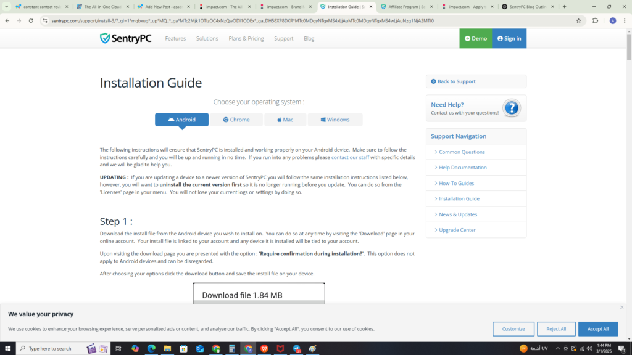Open the Support menu

coord(284,39)
